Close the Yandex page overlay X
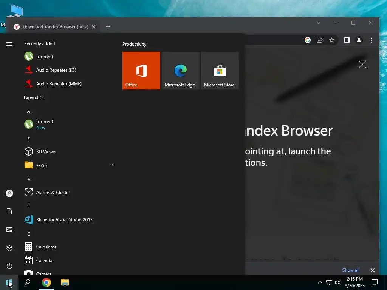This screenshot has height=290, width=387. [x=362, y=64]
